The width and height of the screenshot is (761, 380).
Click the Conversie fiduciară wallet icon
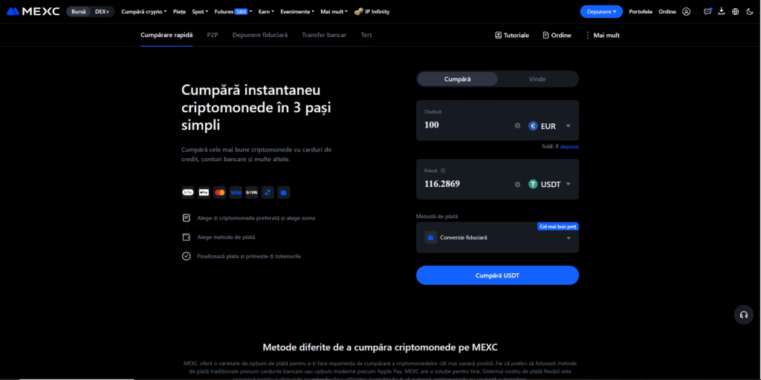[x=430, y=237]
